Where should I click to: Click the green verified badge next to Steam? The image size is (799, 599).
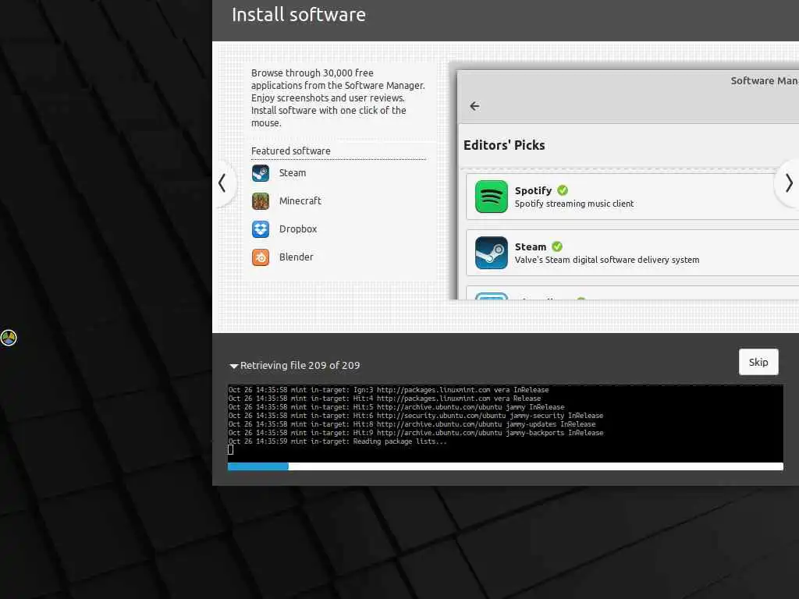[557, 246]
